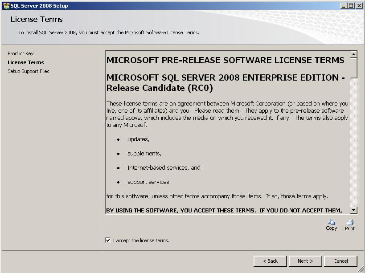Click the I accept the license terms label
The width and height of the screenshot is (365, 273).
tap(141, 240)
